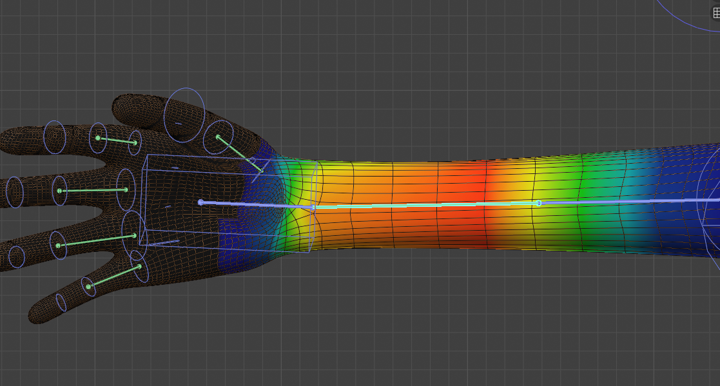The width and height of the screenshot is (720, 386).
Task: Click the hand bone joint inside the palm
Action: click(x=200, y=202)
